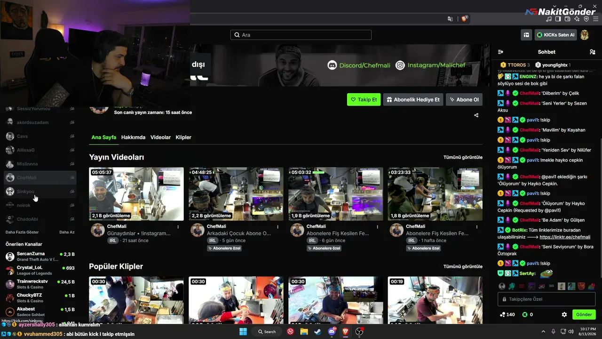
Task: Switch to the Hakkımda tab
Action: [x=133, y=137]
